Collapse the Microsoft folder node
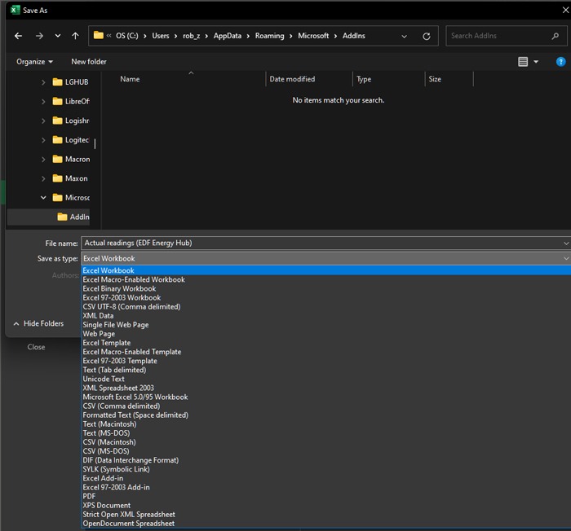This screenshot has height=531, width=571. (43, 197)
